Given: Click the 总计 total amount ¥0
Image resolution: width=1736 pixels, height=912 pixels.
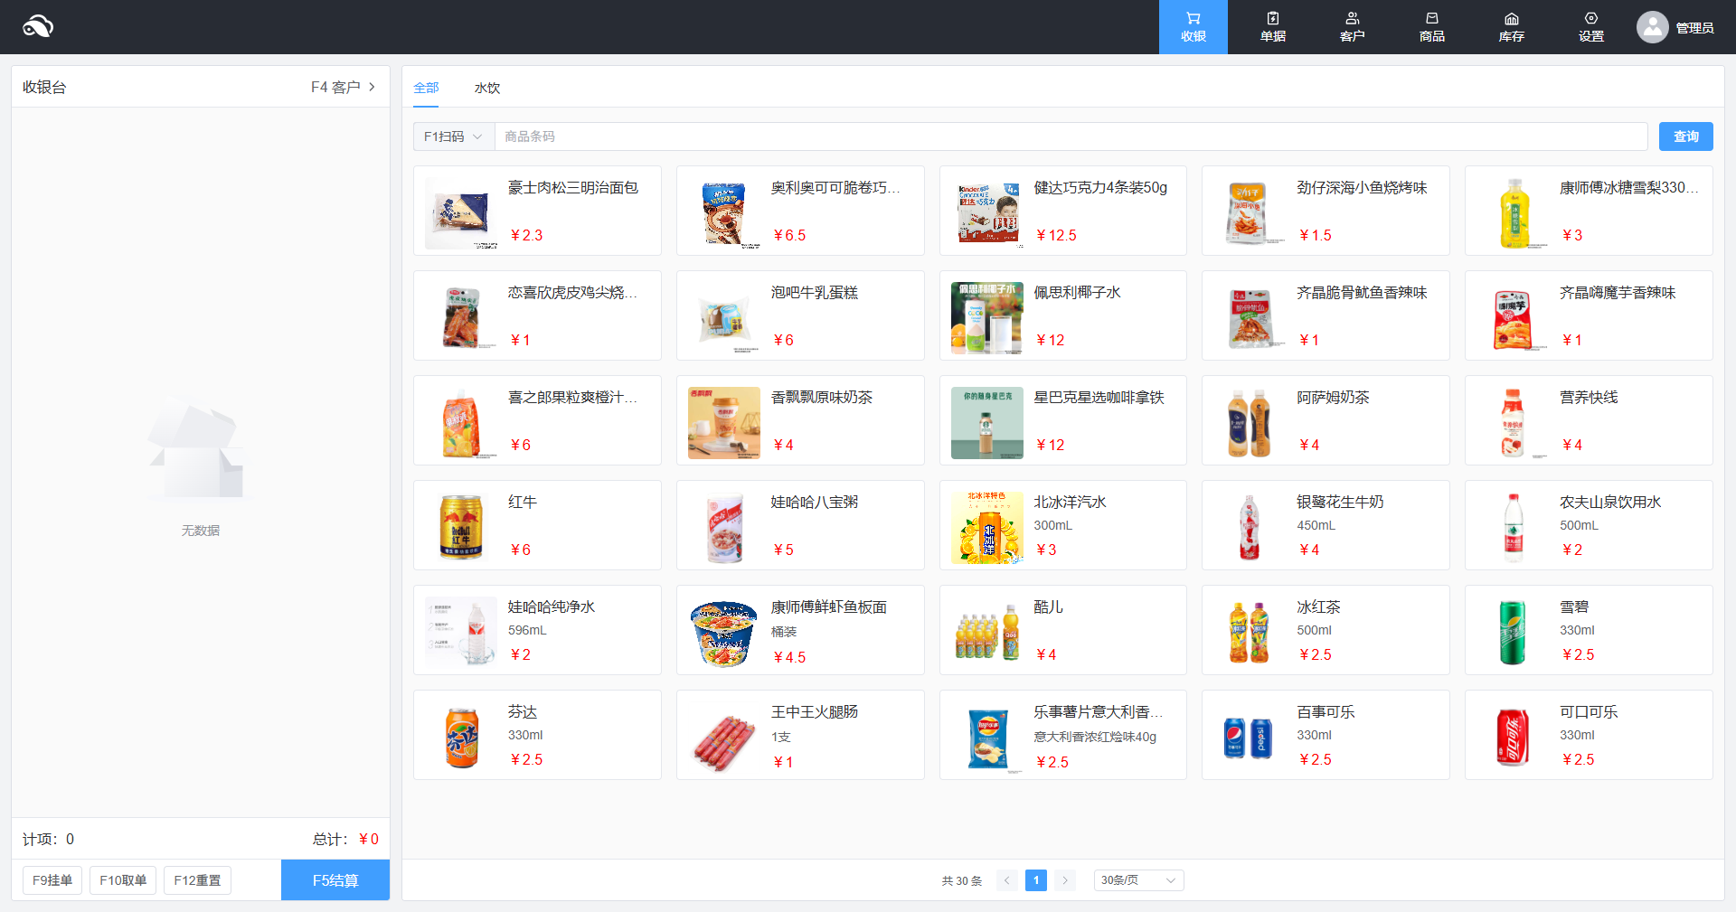Looking at the screenshot, I should pos(345,839).
